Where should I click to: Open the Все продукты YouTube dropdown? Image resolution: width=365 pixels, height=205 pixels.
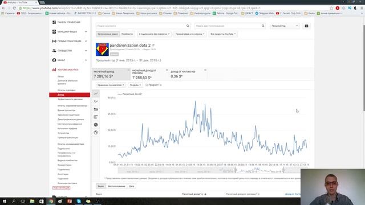click(x=223, y=34)
